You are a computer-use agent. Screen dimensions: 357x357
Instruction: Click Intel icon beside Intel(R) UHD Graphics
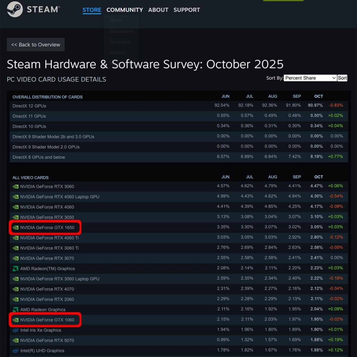point(15,351)
